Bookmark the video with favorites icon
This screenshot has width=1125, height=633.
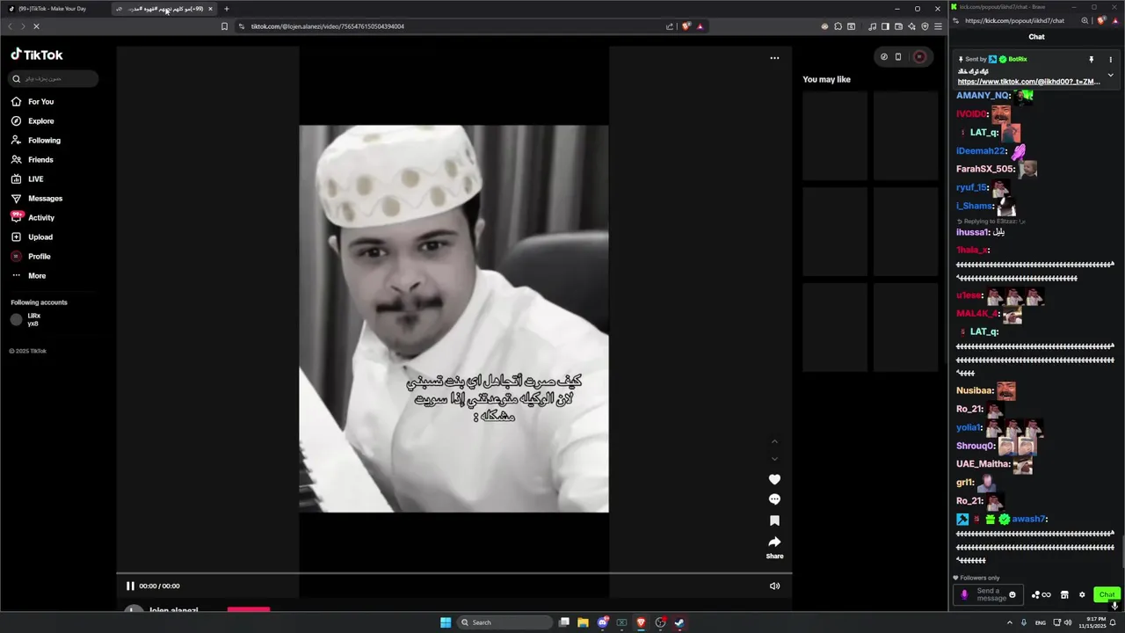(774, 520)
